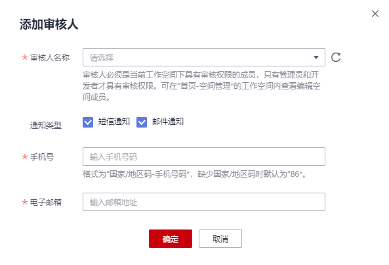
Task: Click the 电子邮箱 field label
Action: [x=46, y=202]
